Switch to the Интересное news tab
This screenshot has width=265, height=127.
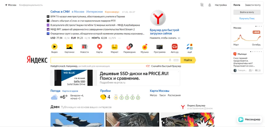pyautogui.click(x=95, y=12)
